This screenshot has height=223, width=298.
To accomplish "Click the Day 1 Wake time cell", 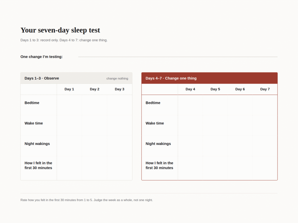I will [69, 125].
